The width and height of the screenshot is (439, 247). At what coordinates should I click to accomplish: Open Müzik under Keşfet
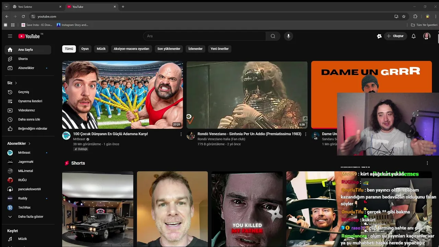point(28,239)
